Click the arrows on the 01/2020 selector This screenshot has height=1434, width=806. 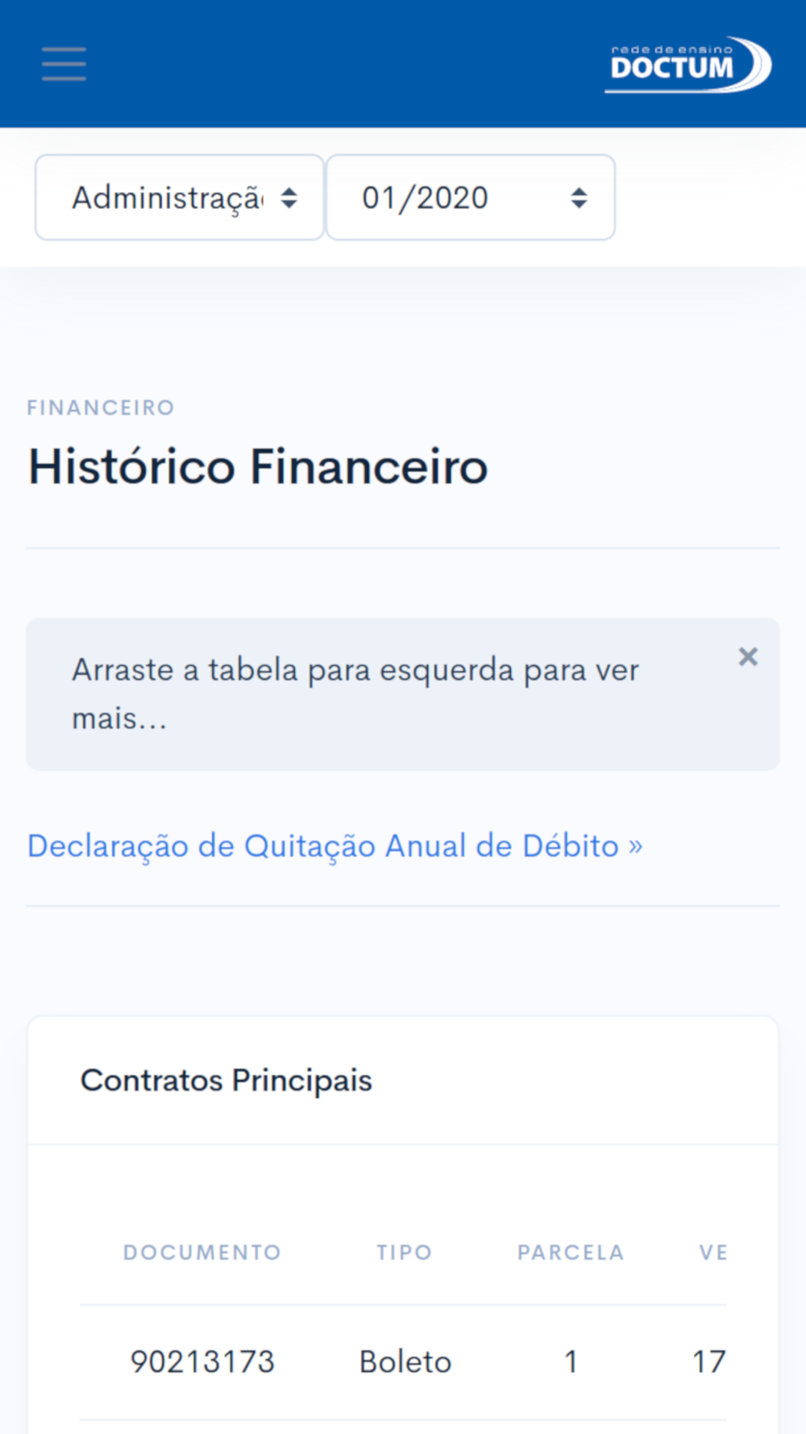point(579,198)
